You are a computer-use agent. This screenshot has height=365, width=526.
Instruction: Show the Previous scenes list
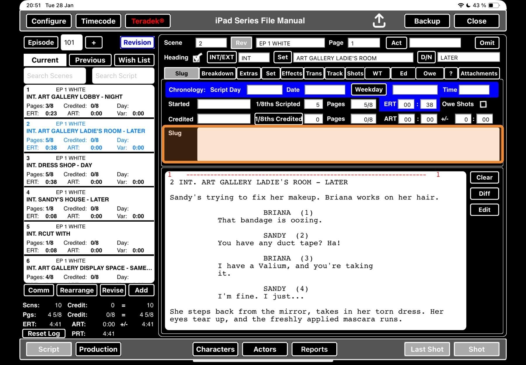click(x=90, y=60)
